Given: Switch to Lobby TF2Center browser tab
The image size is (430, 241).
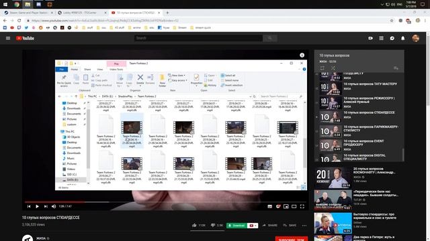Looking at the screenshot, I should (81, 13).
